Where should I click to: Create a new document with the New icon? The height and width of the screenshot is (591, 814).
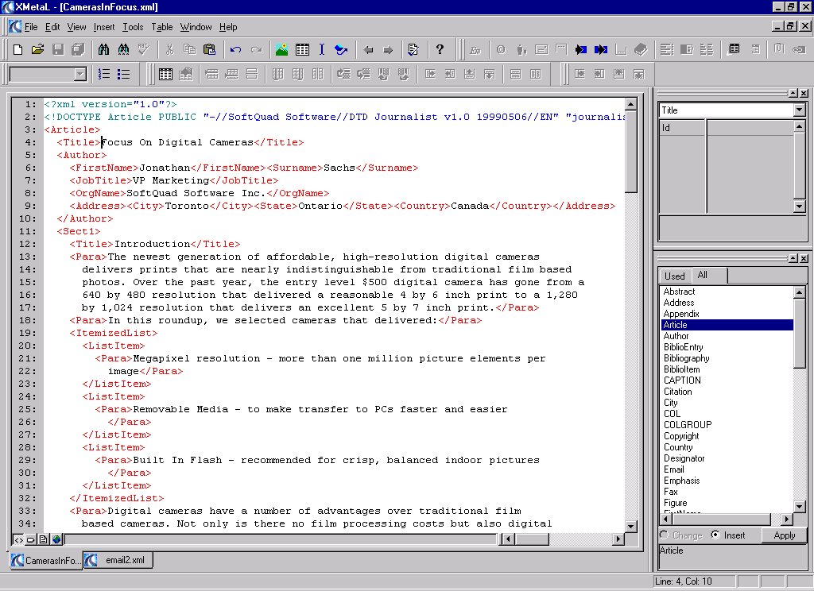(x=17, y=50)
